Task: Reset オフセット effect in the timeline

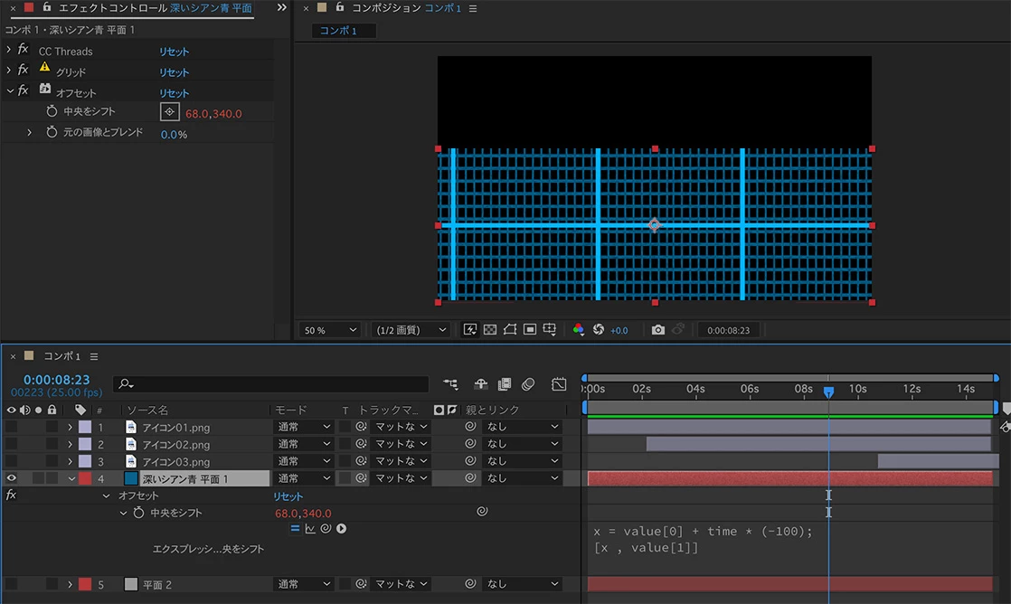Action: 288,496
